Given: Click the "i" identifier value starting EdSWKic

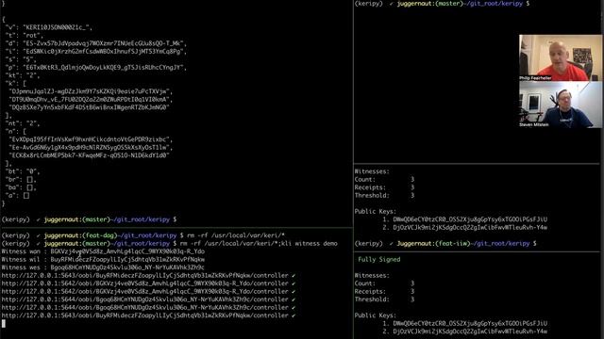Looking at the screenshot, I should coord(105,52).
